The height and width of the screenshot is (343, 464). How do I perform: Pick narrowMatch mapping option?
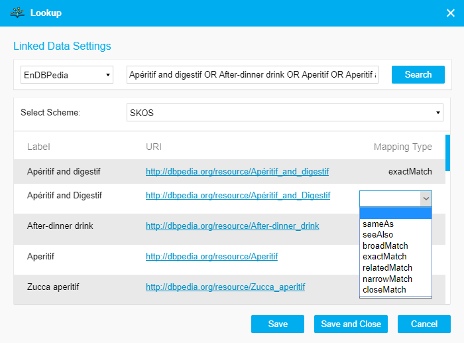pos(386,279)
